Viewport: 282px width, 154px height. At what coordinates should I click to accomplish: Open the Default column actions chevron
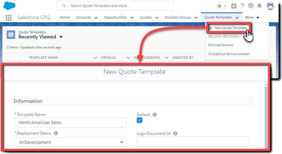(128, 58)
